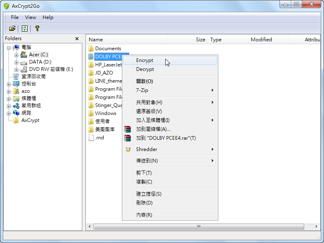Collapse the 電腦 tree node
Image resolution: width=324 pixels, height=243 pixels.
coord(9,48)
